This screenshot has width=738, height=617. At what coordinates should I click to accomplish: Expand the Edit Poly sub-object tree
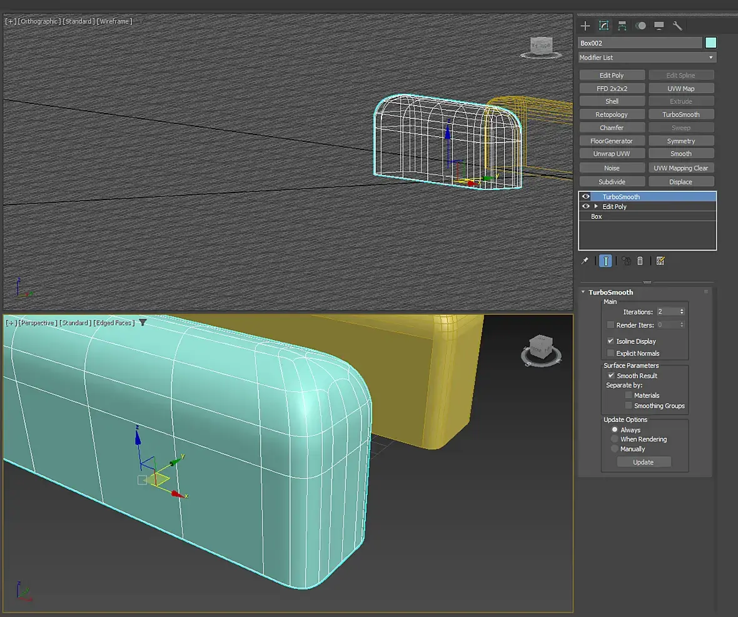coord(596,206)
